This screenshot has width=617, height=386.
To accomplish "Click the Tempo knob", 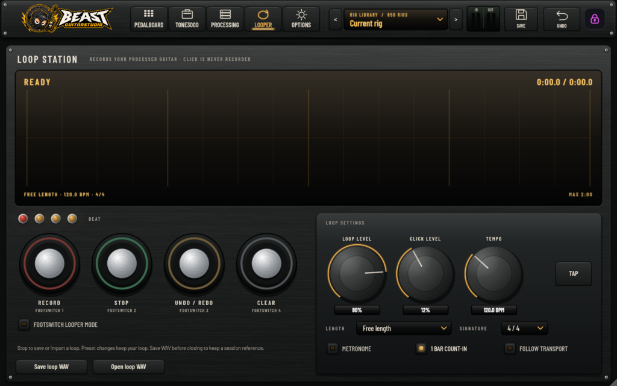I will 494,273.
